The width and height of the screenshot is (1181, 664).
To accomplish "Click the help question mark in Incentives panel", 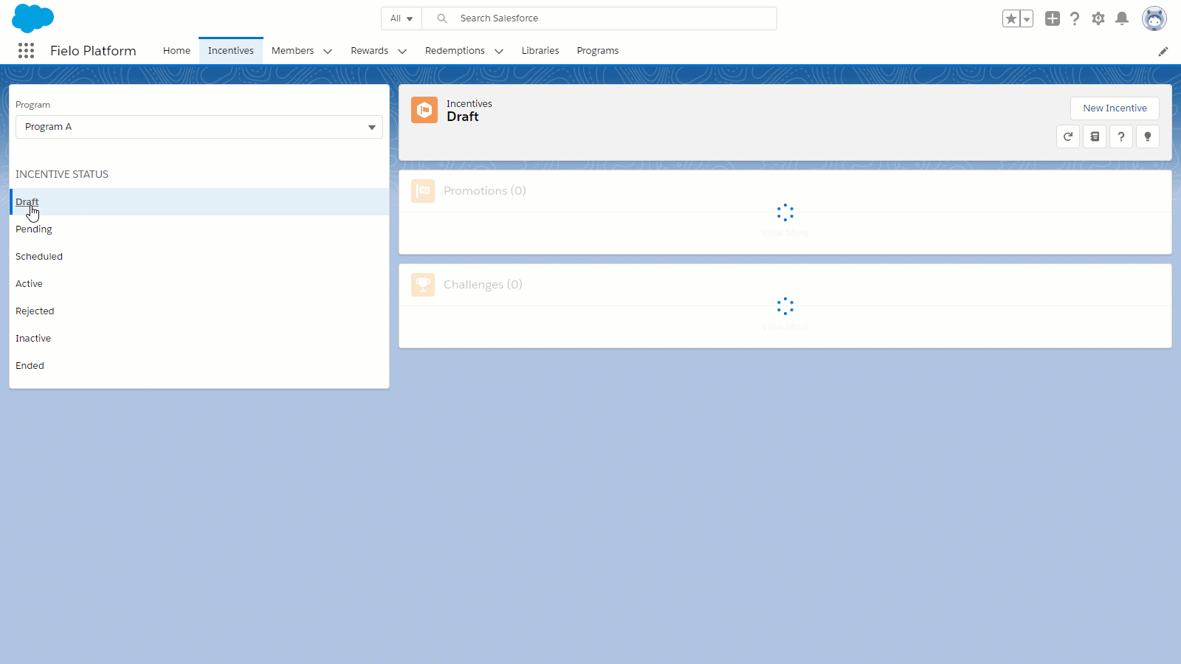I will point(1121,136).
